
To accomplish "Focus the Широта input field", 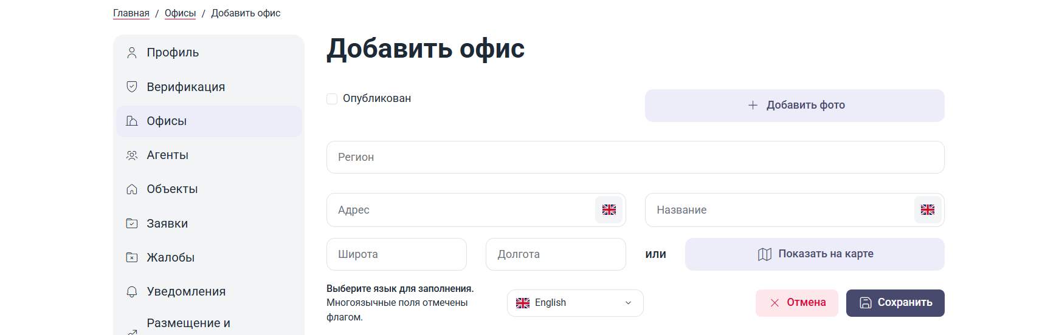I will click(396, 254).
